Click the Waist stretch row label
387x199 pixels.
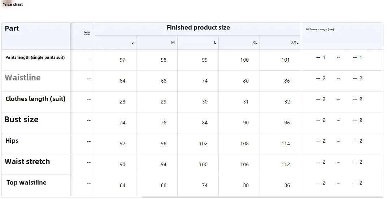[x=27, y=162]
